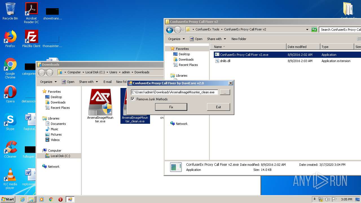The height and width of the screenshot is (203, 361).
Task: Open Share with dropdown in Downloads window
Action: [x=89, y=82]
